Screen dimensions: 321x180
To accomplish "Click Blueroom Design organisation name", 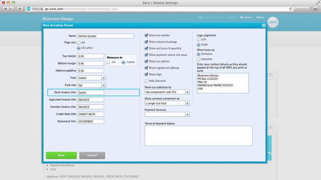I will [58, 19].
